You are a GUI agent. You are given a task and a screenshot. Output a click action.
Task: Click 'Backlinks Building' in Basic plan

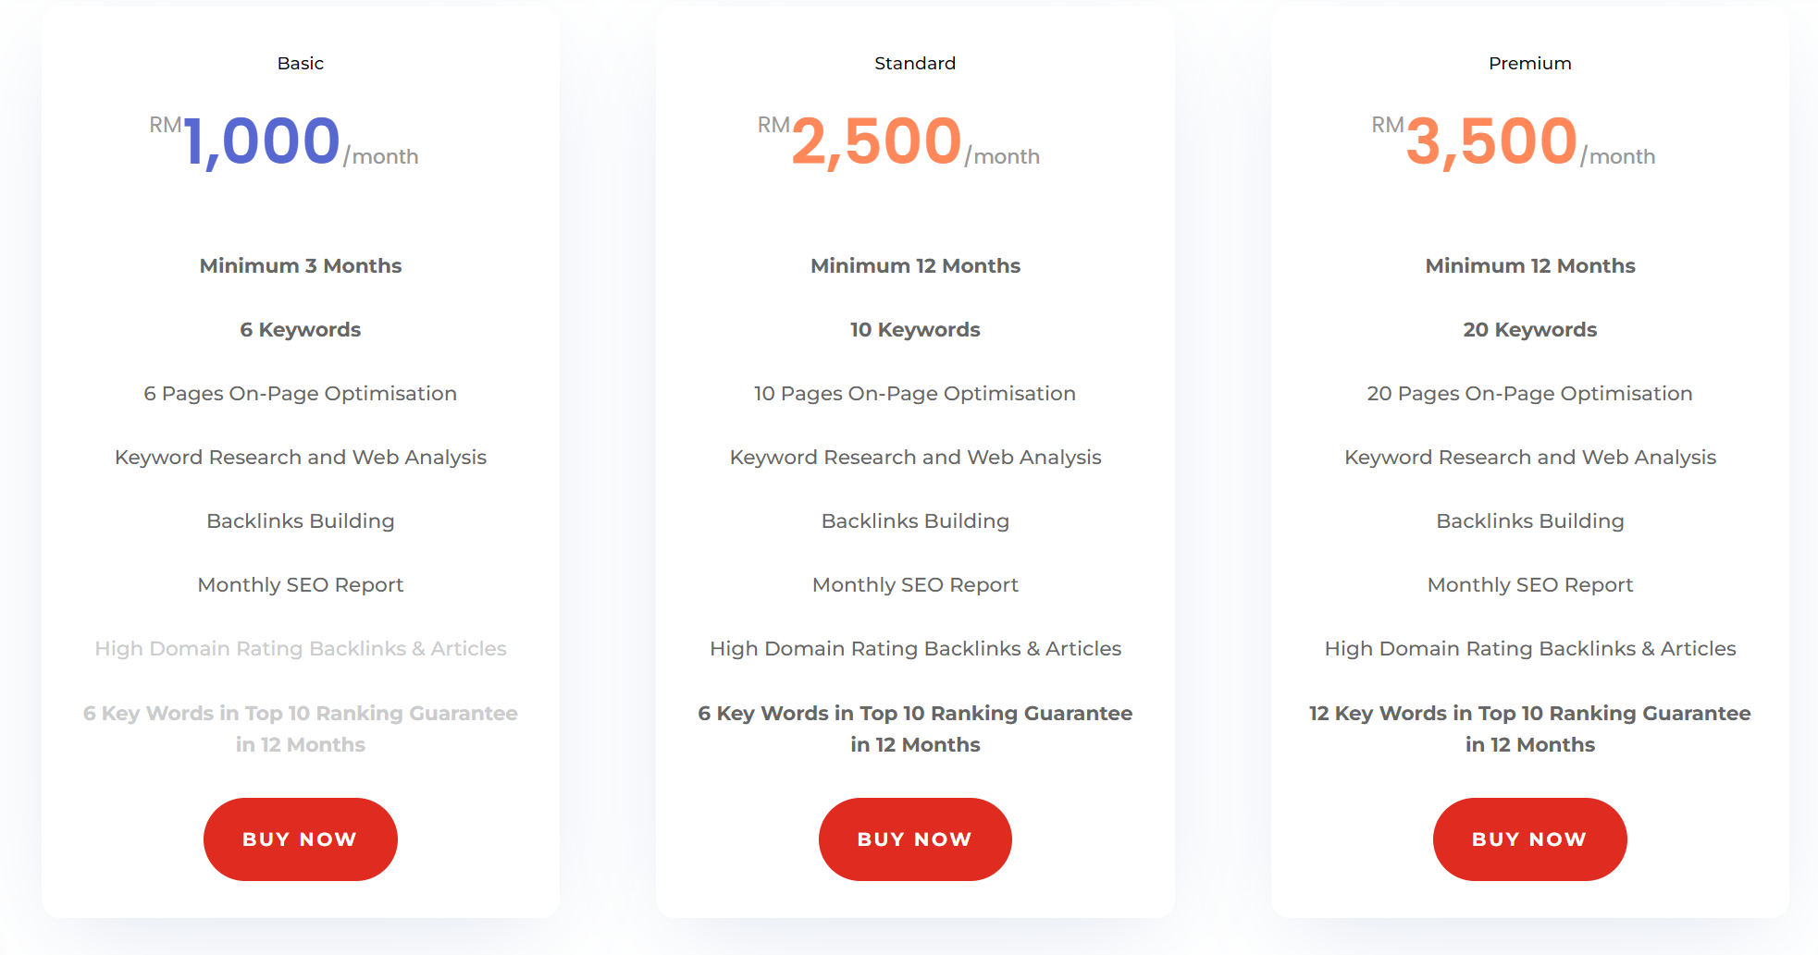point(301,520)
